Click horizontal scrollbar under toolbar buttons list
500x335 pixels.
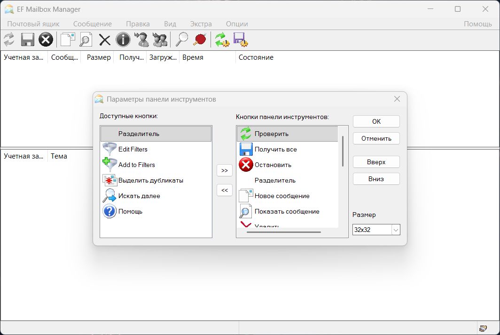pyautogui.click(x=283, y=232)
